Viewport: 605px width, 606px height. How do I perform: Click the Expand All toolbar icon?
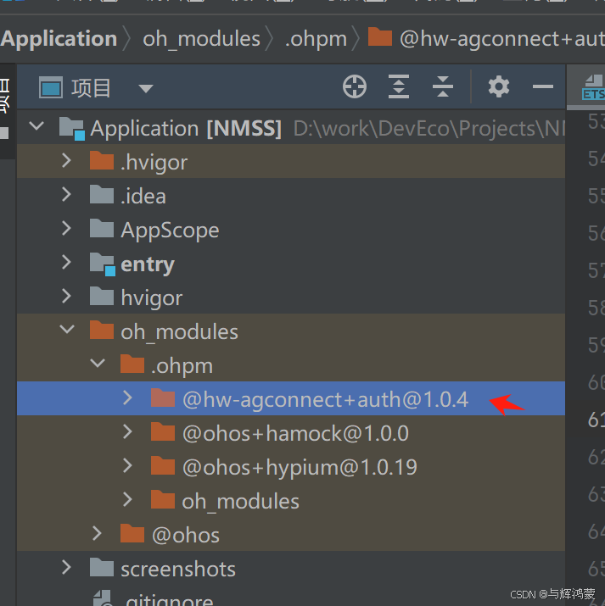(x=399, y=86)
